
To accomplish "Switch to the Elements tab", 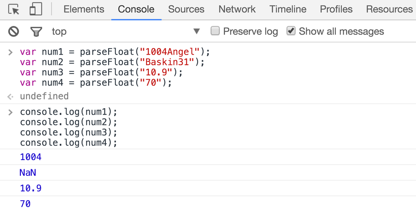I will point(84,9).
